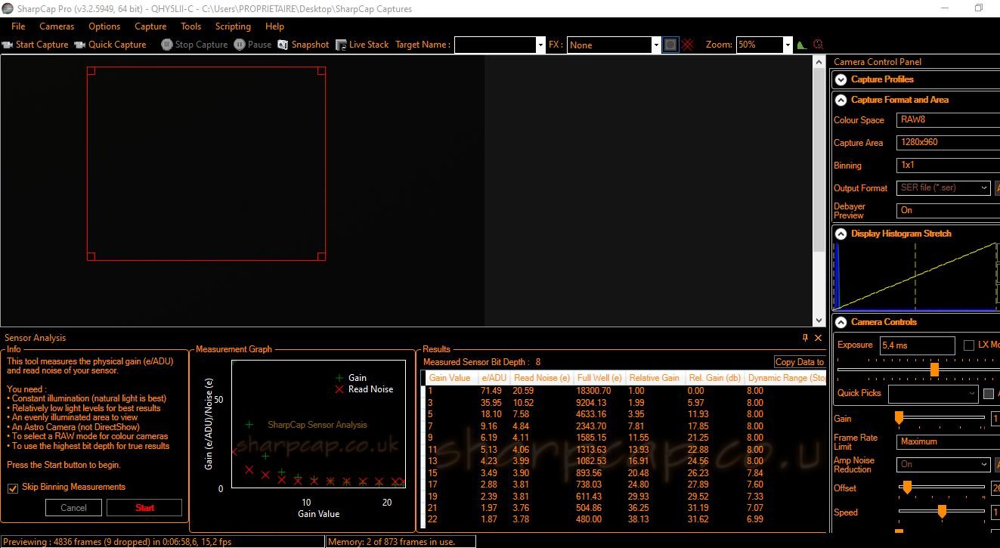This screenshot has height=548, width=1000.
Task: Open the Scripting menu
Action: (233, 26)
